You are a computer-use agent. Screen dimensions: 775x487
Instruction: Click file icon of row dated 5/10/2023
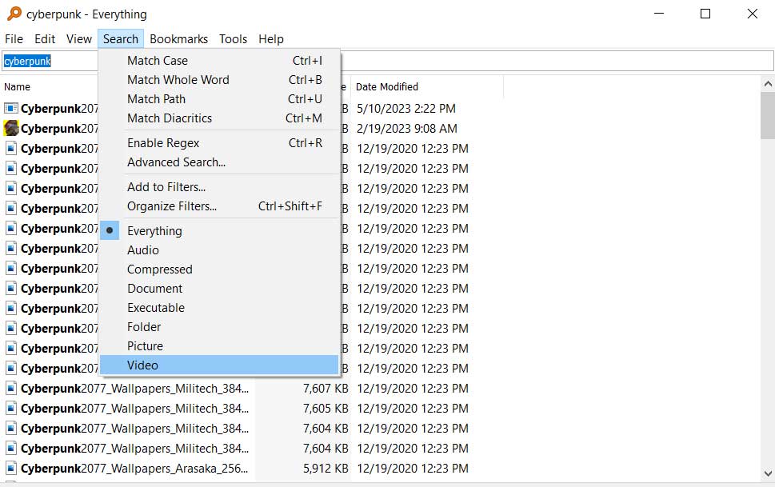coord(11,108)
